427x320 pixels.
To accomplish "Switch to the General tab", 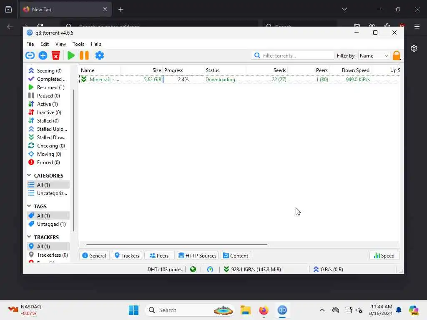I will (94, 256).
